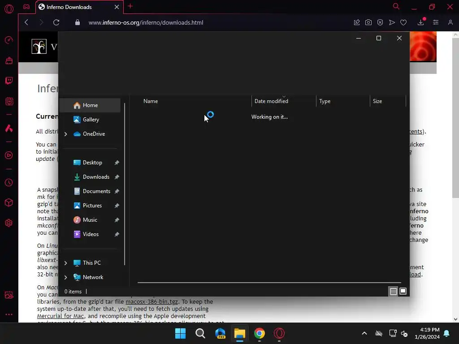Select Home in File Explorer navigation
Image resolution: width=459 pixels, height=344 pixels.
tap(90, 105)
